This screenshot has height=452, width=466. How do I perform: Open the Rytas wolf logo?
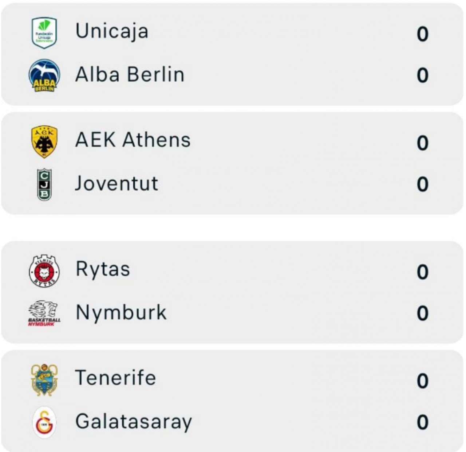coord(44,271)
